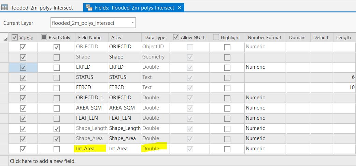Click the Field Name column header

(x=90, y=37)
